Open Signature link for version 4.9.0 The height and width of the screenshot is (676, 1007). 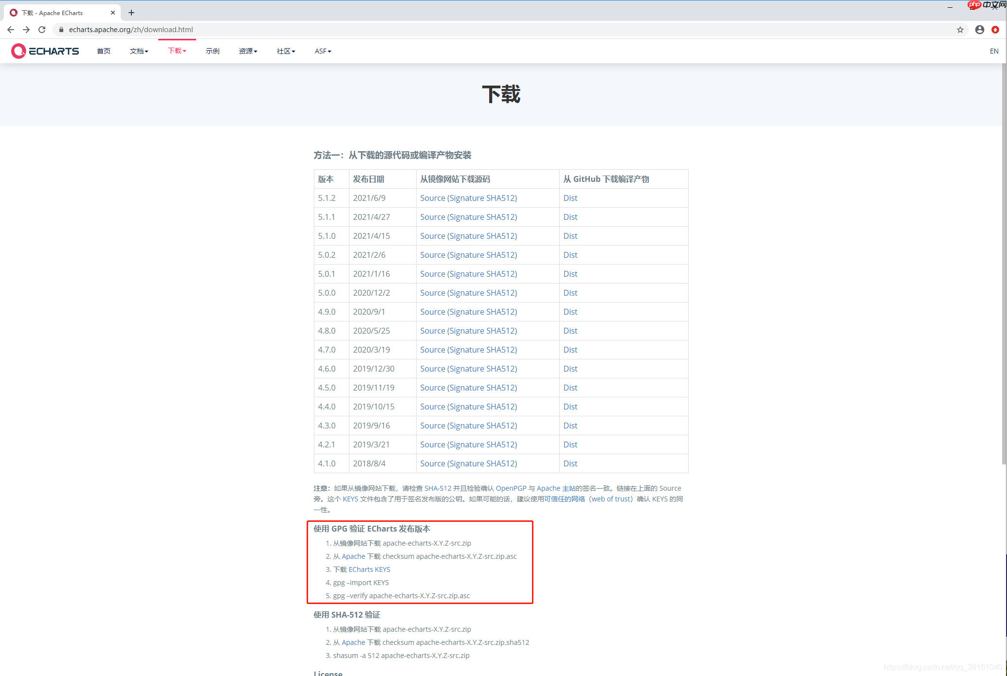pyautogui.click(x=466, y=312)
